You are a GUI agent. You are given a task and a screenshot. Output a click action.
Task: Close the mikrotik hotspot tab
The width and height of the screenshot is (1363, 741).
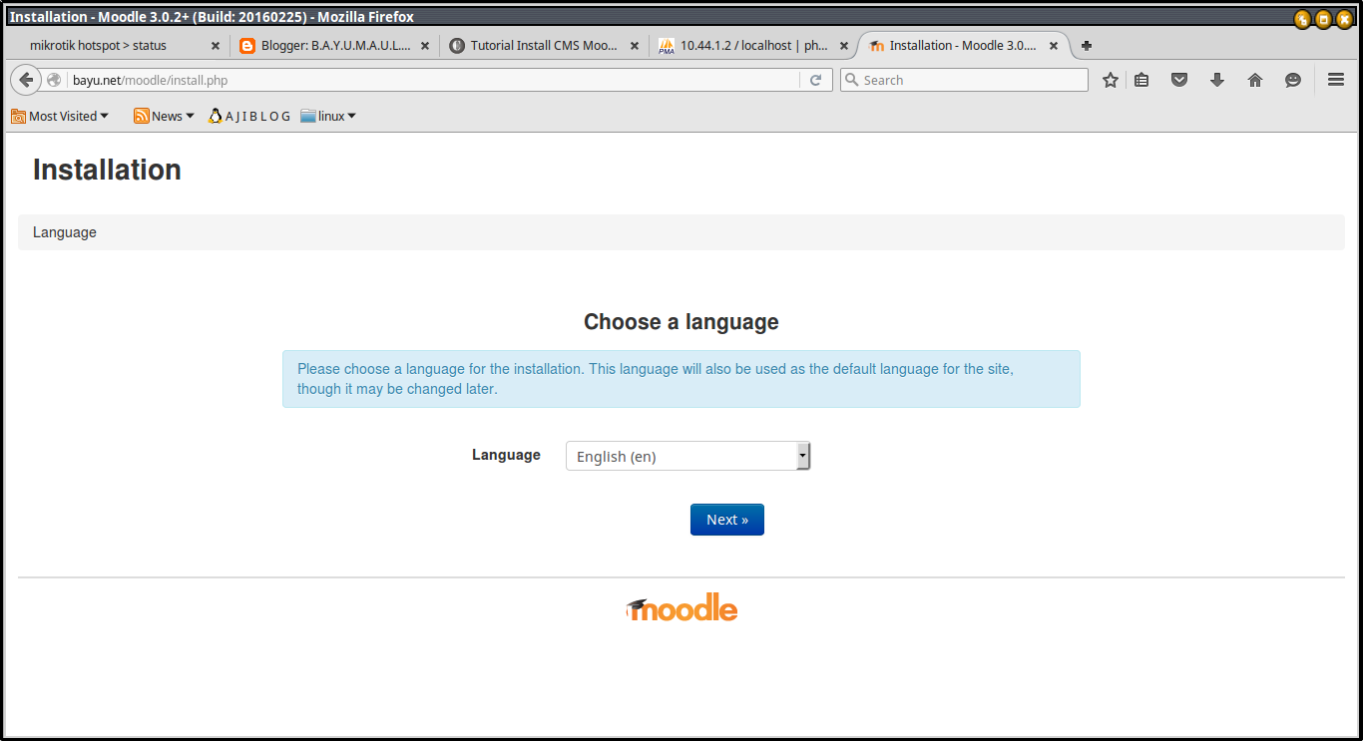click(215, 46)
